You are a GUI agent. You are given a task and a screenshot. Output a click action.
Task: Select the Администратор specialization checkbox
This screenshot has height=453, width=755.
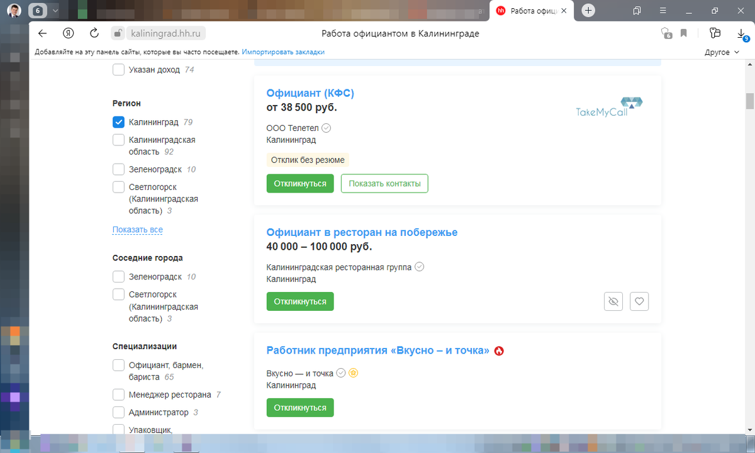click(x=118, y=413)
